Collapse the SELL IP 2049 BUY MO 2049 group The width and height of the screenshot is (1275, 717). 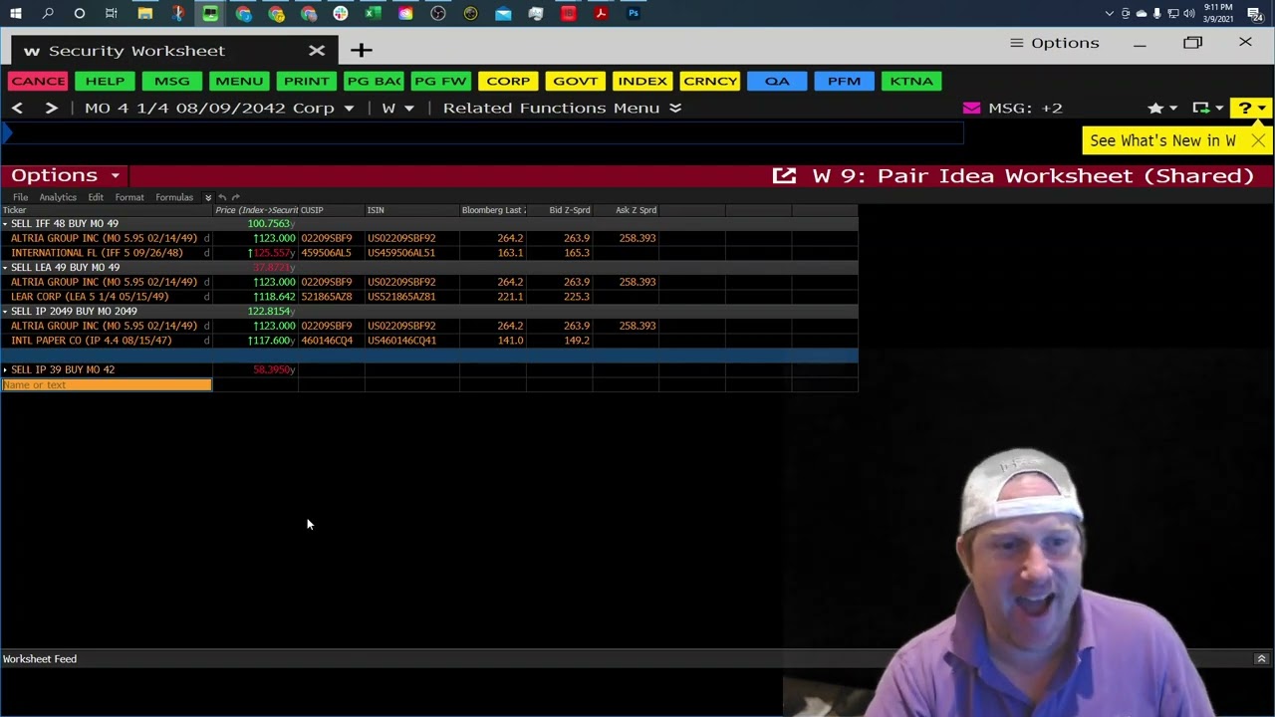(x=5, y=312)
